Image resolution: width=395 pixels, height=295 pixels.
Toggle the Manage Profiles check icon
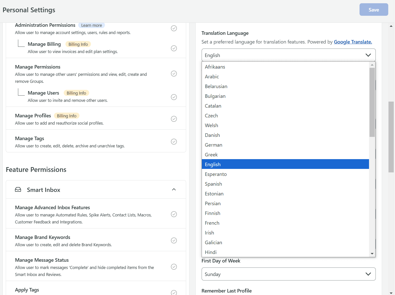point(174,119)
